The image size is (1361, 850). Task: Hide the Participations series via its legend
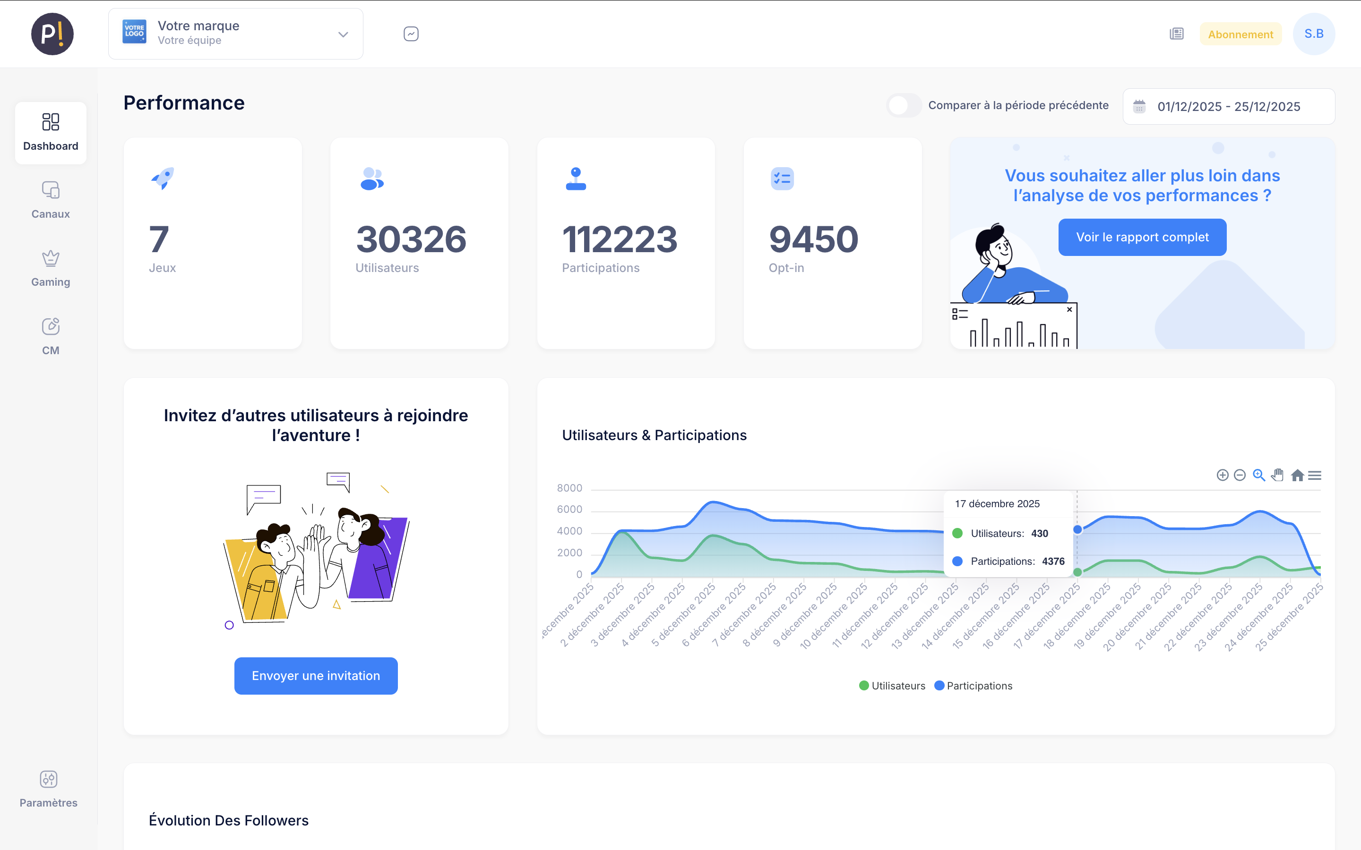click(973, 685)
